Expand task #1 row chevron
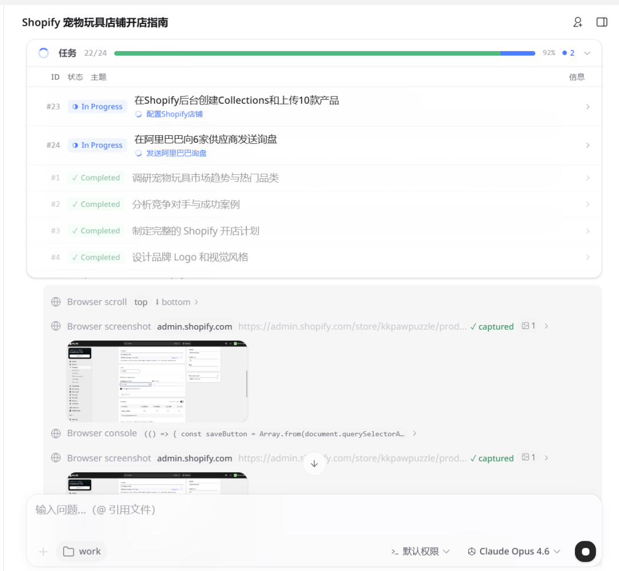This screenshot has width=619, height=571. (x=588, y=178)
